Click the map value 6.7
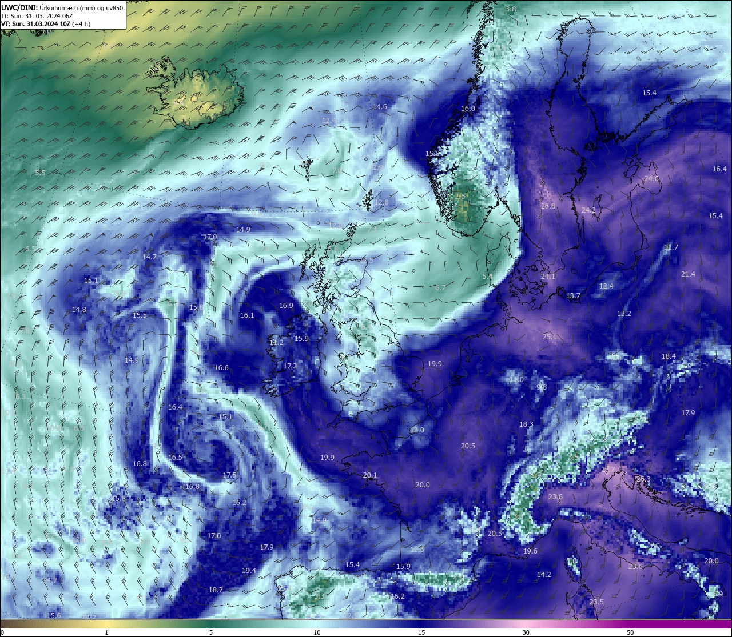Image resolution: width=732 pixels, height=637 pixels. click(x=440, y=288)
